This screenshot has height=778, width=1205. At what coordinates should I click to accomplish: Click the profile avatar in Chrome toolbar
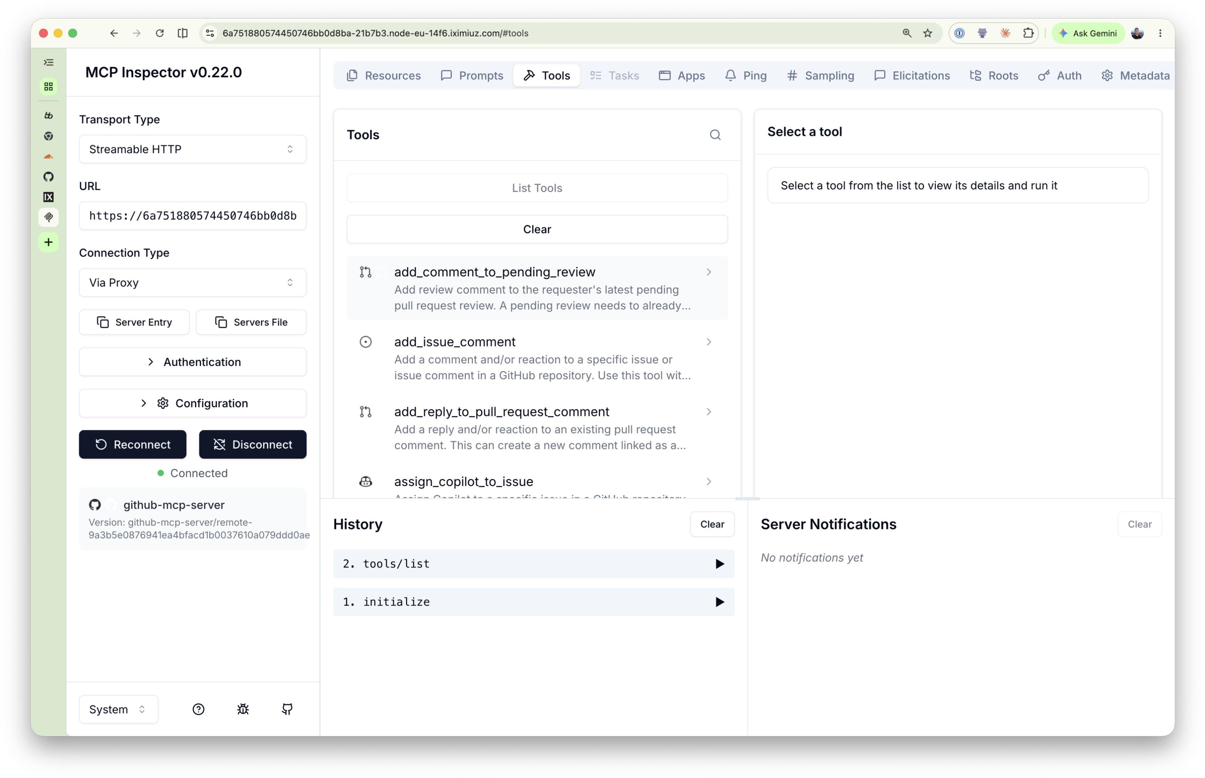point(1137,33)
